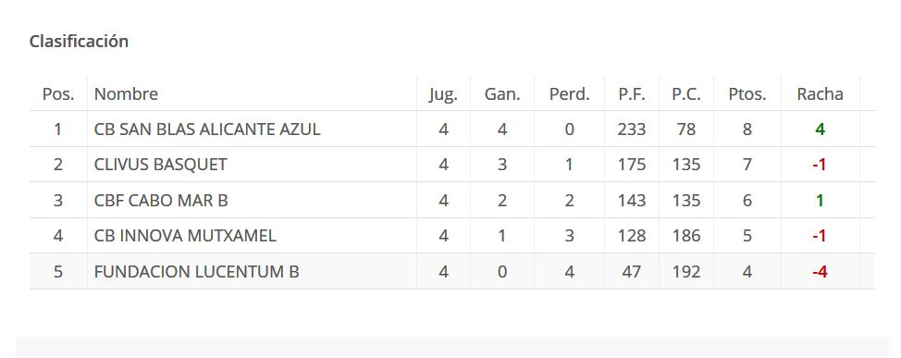Click green streak value 4 for San Blas
The image size is (901, 358).
click(820, 130)
